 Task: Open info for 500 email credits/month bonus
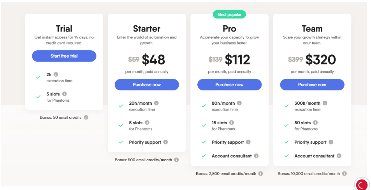click(x=176, y=160)
